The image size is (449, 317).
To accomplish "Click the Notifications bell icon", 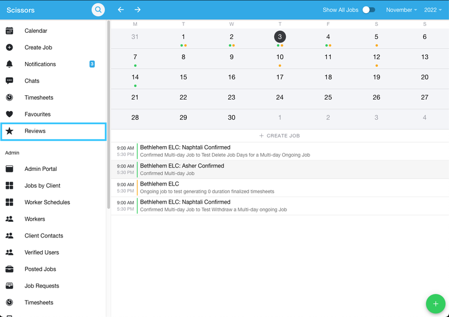I will 9,64.
